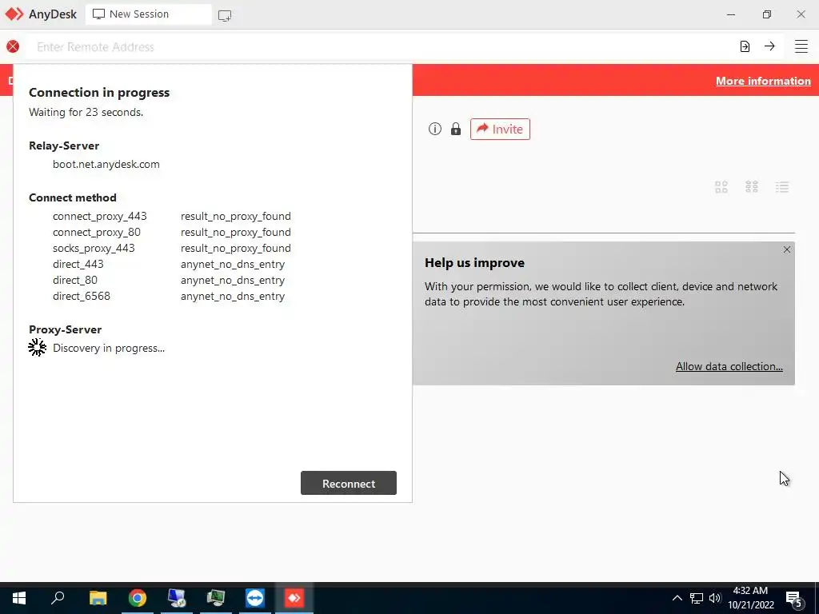Click the direct_80 entry
819x614 pixels.
pos(75,281)
